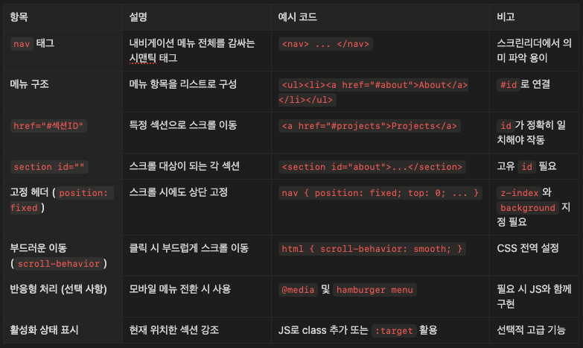Click the ':target' code tag
Viewport: 583px width, 348px height.
point(394,331)
